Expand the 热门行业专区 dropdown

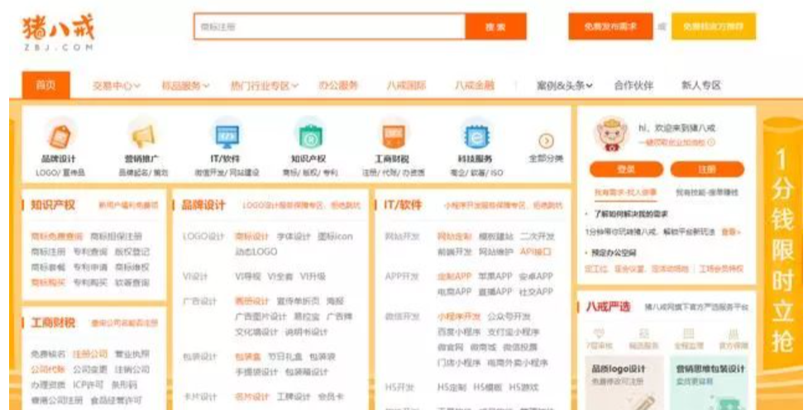click(265, 86)
